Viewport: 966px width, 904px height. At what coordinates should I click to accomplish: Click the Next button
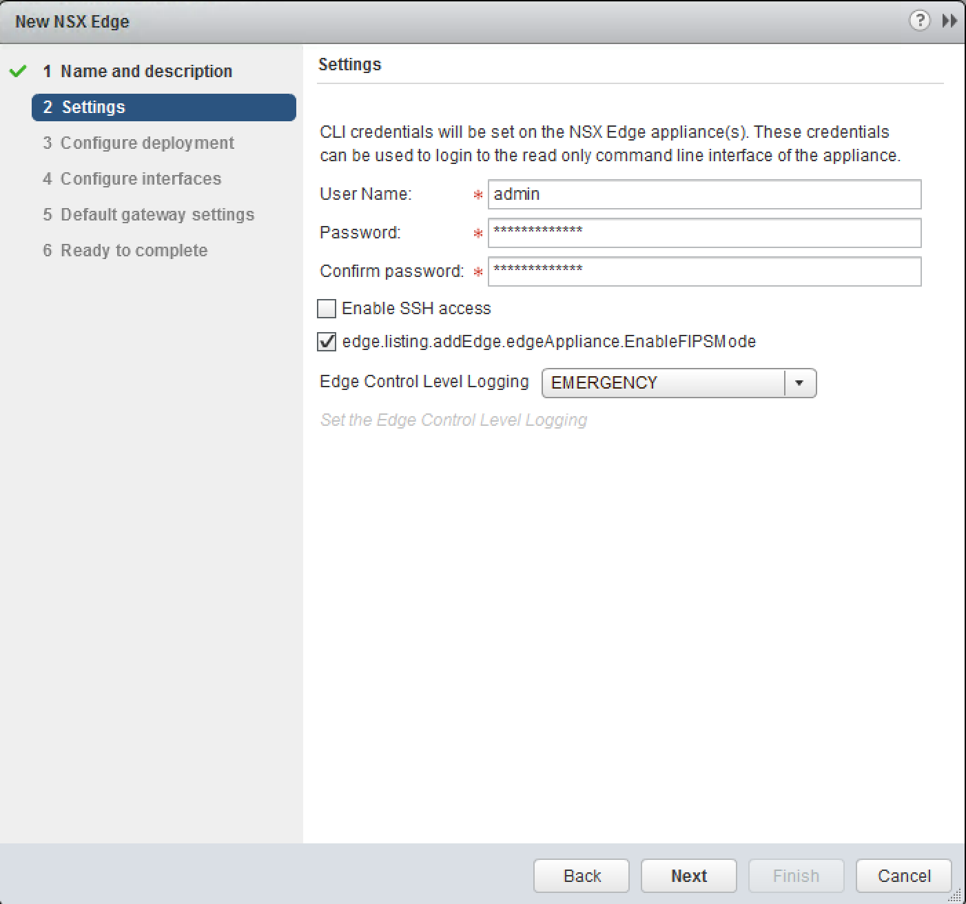pos(689,876)
